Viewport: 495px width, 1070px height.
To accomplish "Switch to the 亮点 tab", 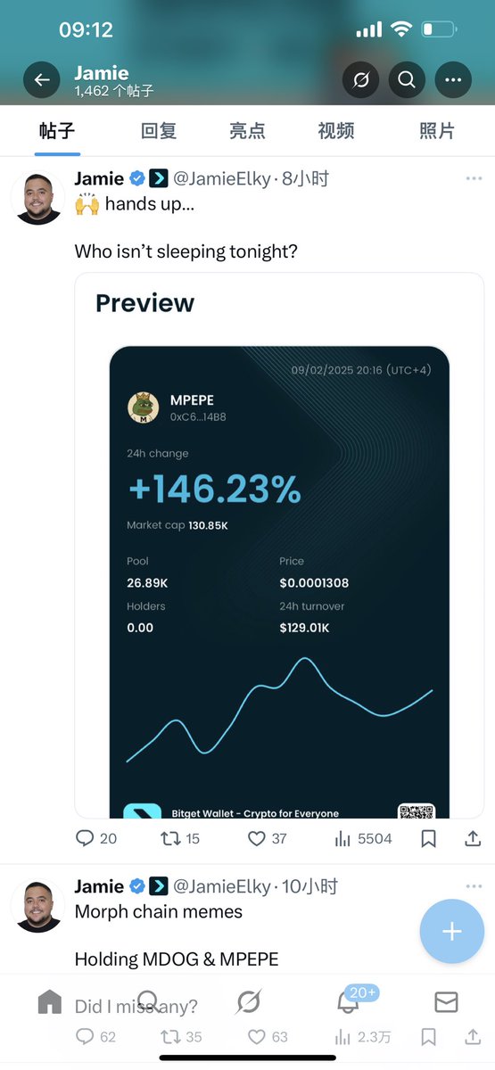I will pos(247,131).
